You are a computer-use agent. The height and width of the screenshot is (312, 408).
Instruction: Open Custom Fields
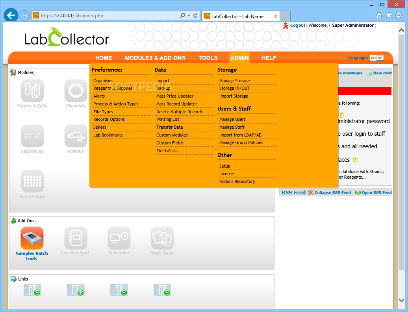click(170, 143)
